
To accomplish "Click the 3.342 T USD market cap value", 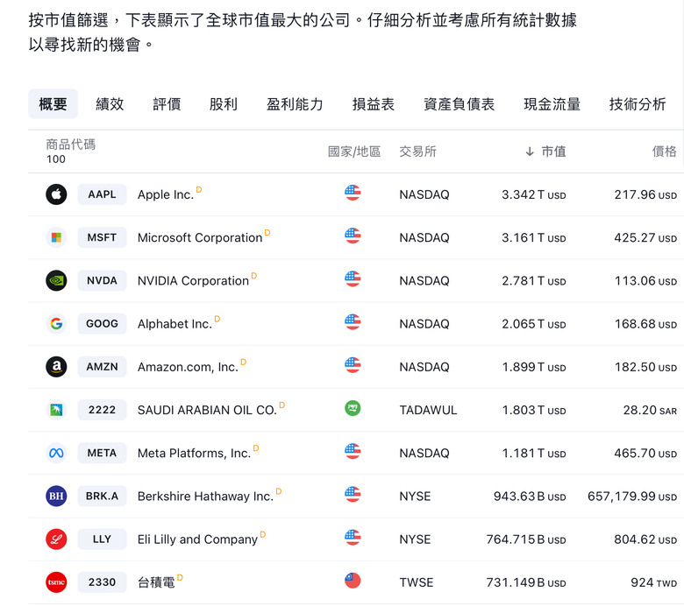I will point(533,194).
